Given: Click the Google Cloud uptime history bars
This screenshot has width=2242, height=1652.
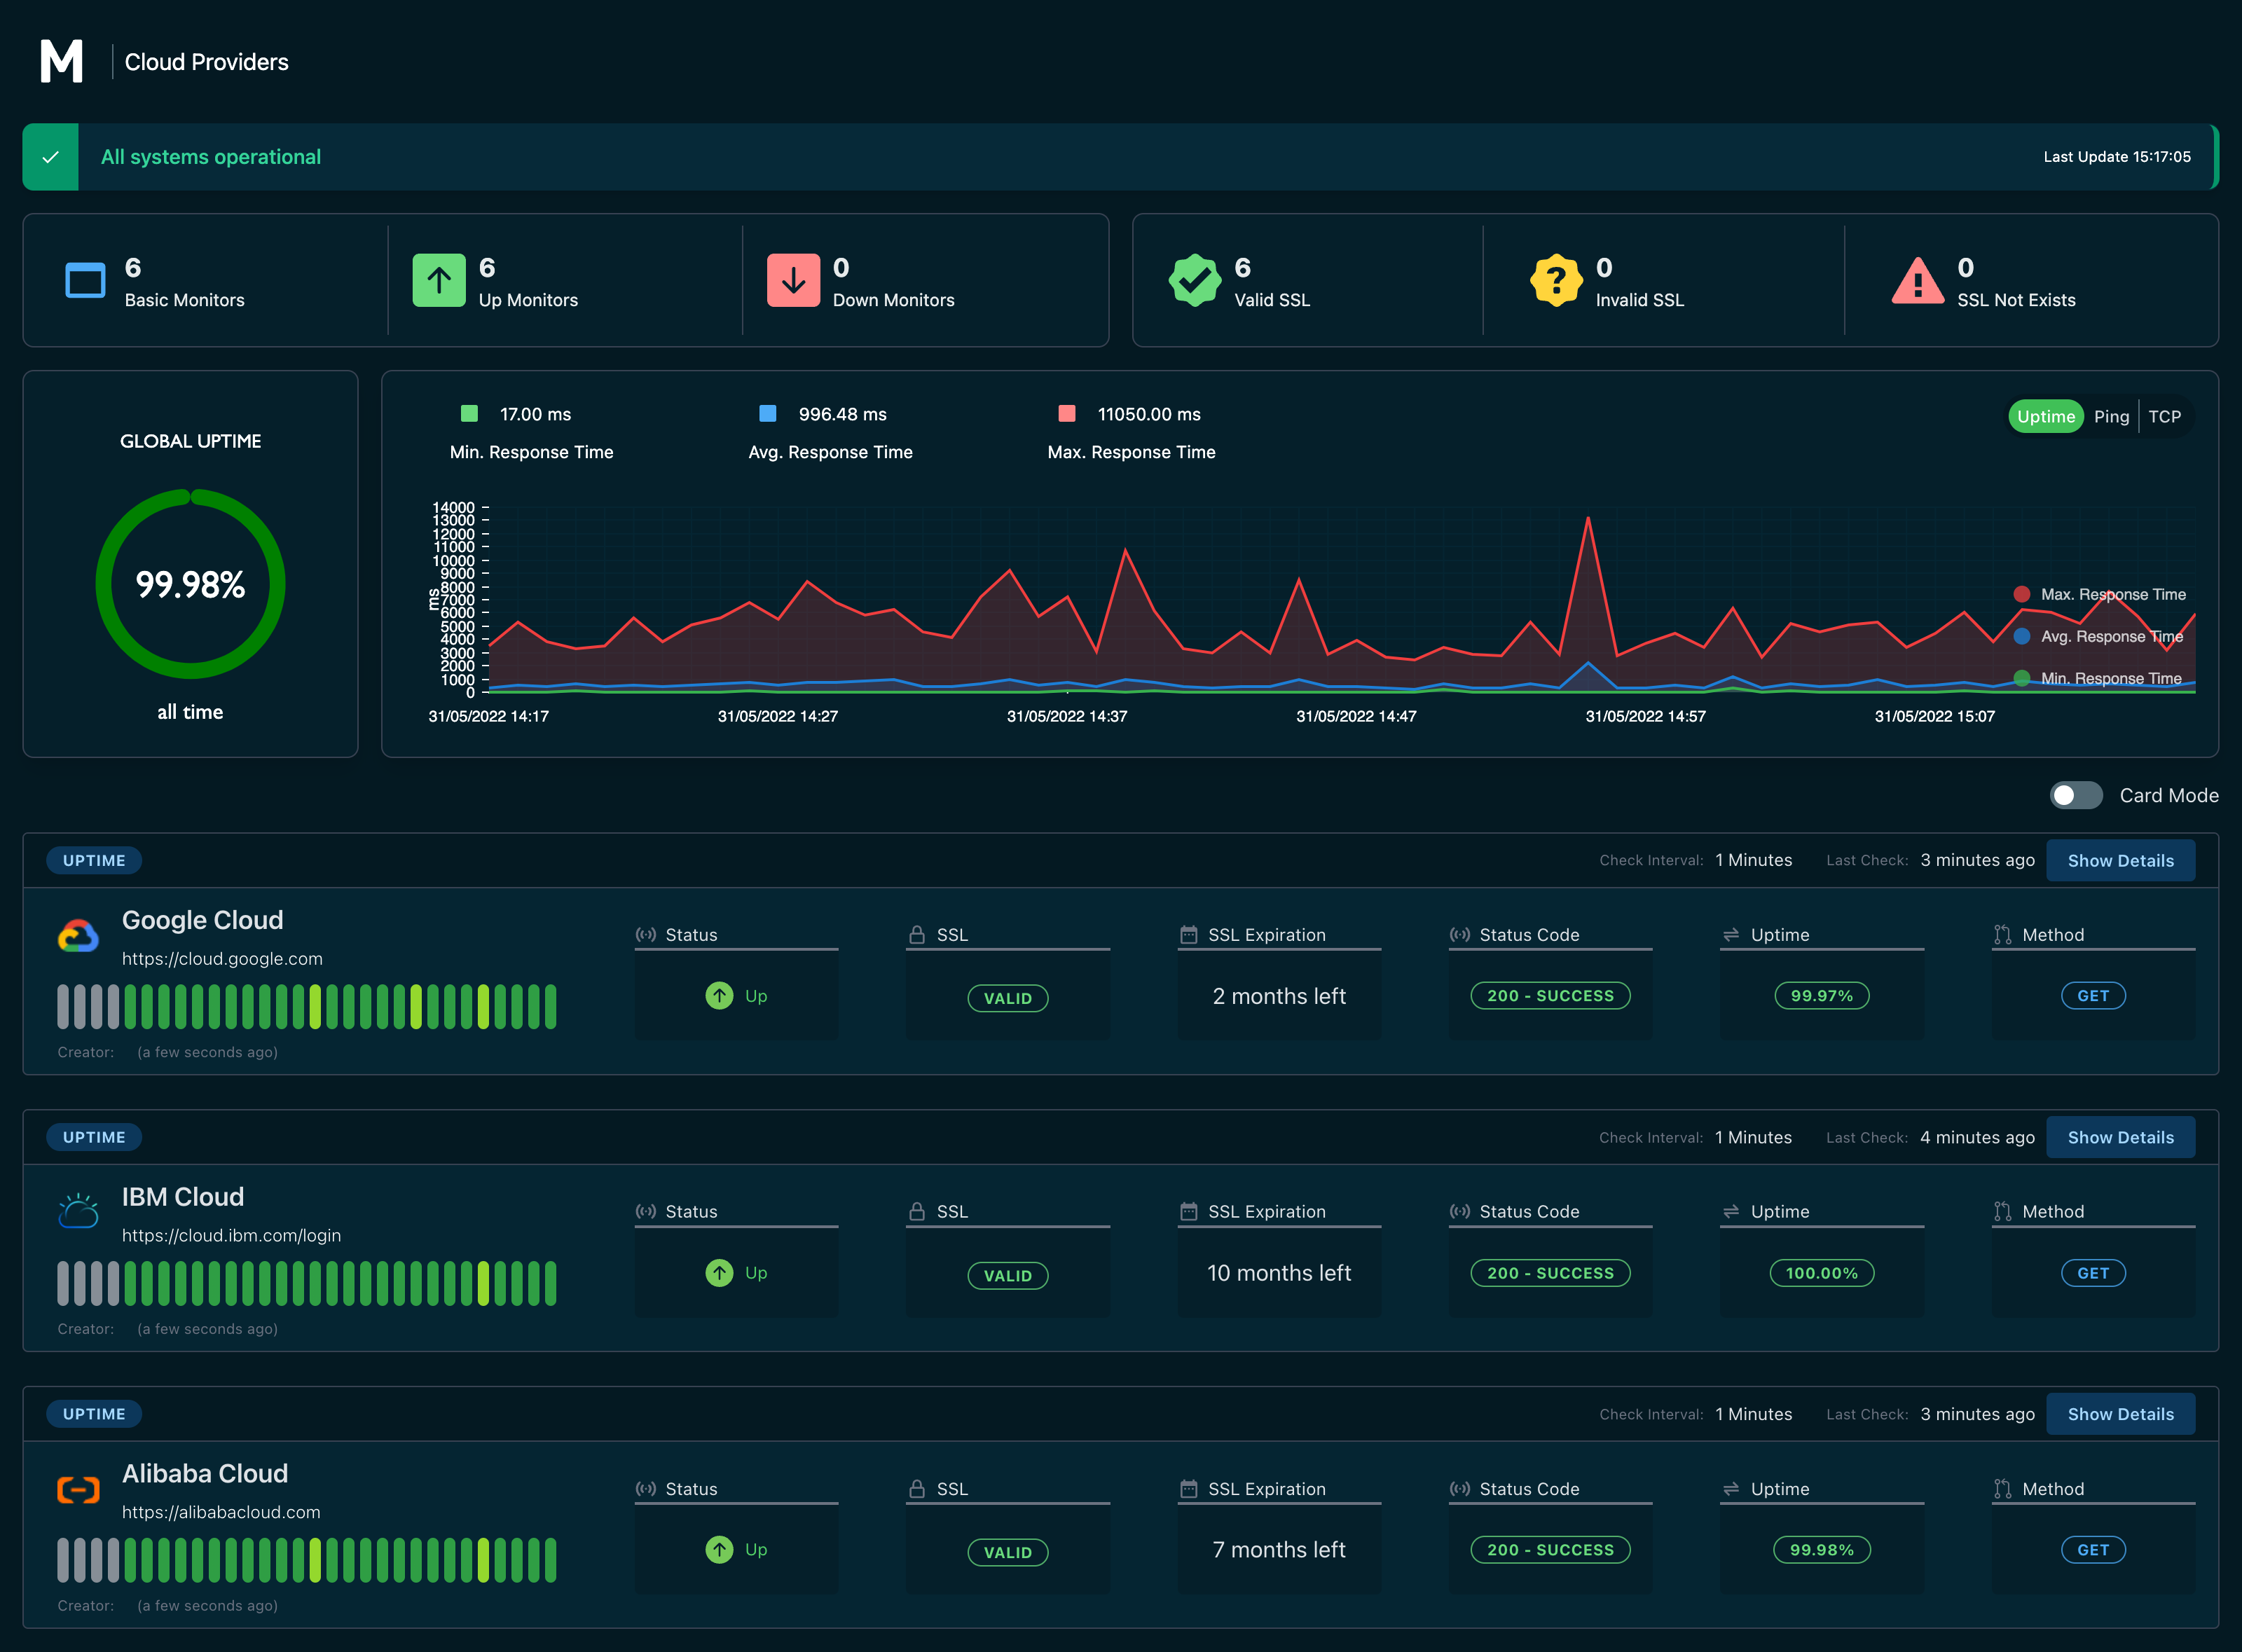Looking at the screenshot, I should [x=306, y=1007].
